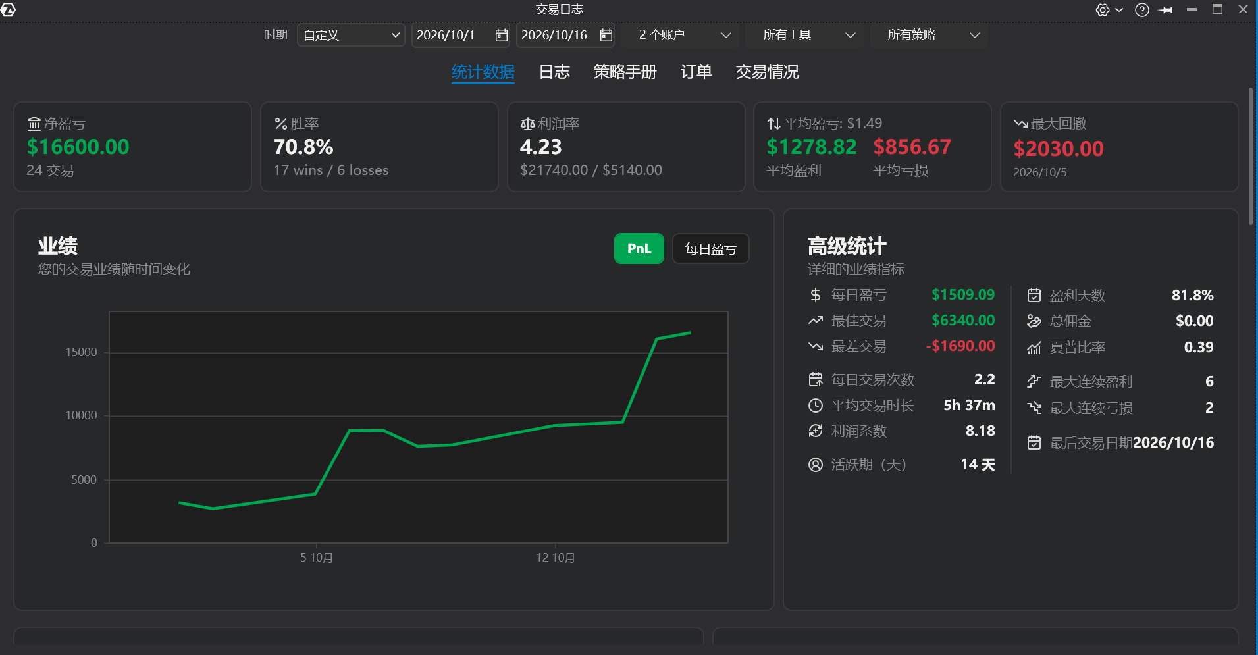The width and height of the screenshot is (1258, 655).
Task: Click the help question mark icon
Action: pos(1142,10)
